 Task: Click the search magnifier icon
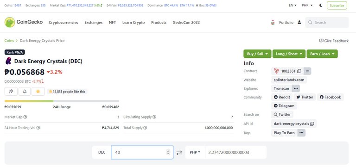[x=310, y=22]
